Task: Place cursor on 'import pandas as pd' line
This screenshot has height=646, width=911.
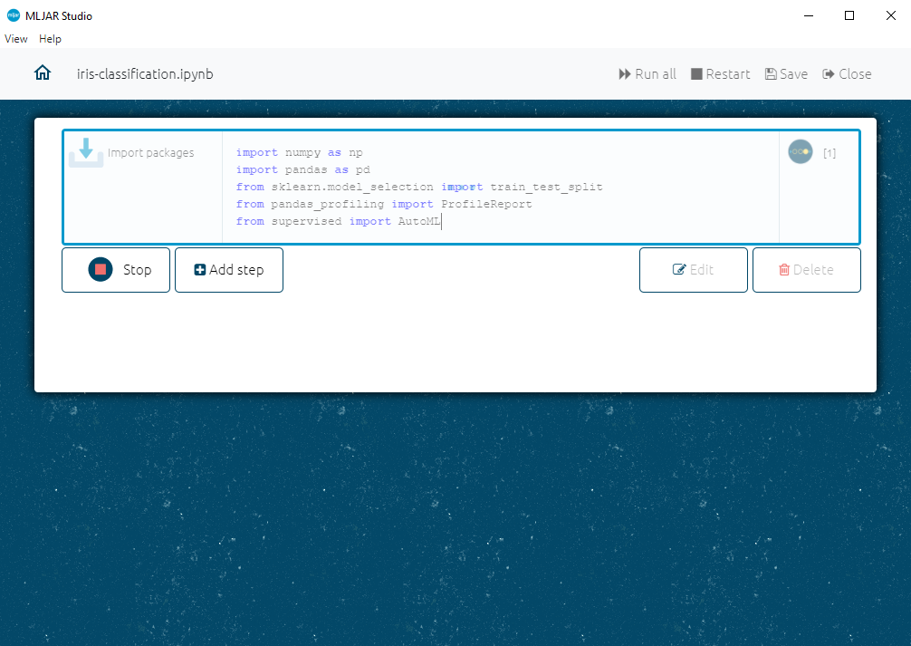Action: click(302, 169)
